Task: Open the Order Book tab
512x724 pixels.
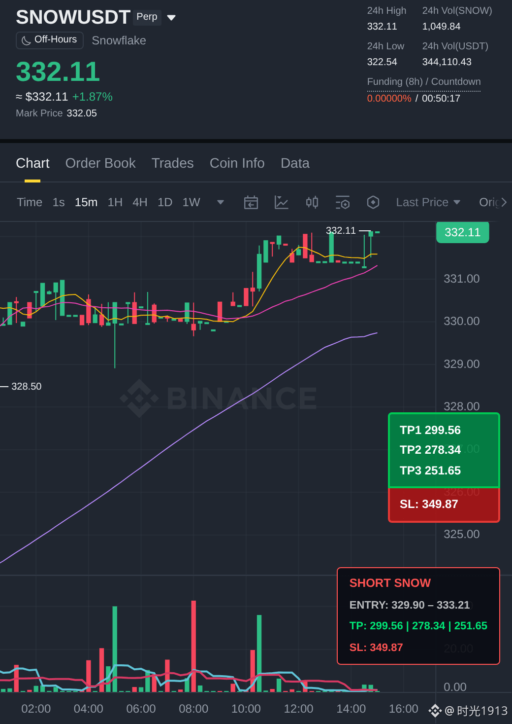Action: pos(100,163)
